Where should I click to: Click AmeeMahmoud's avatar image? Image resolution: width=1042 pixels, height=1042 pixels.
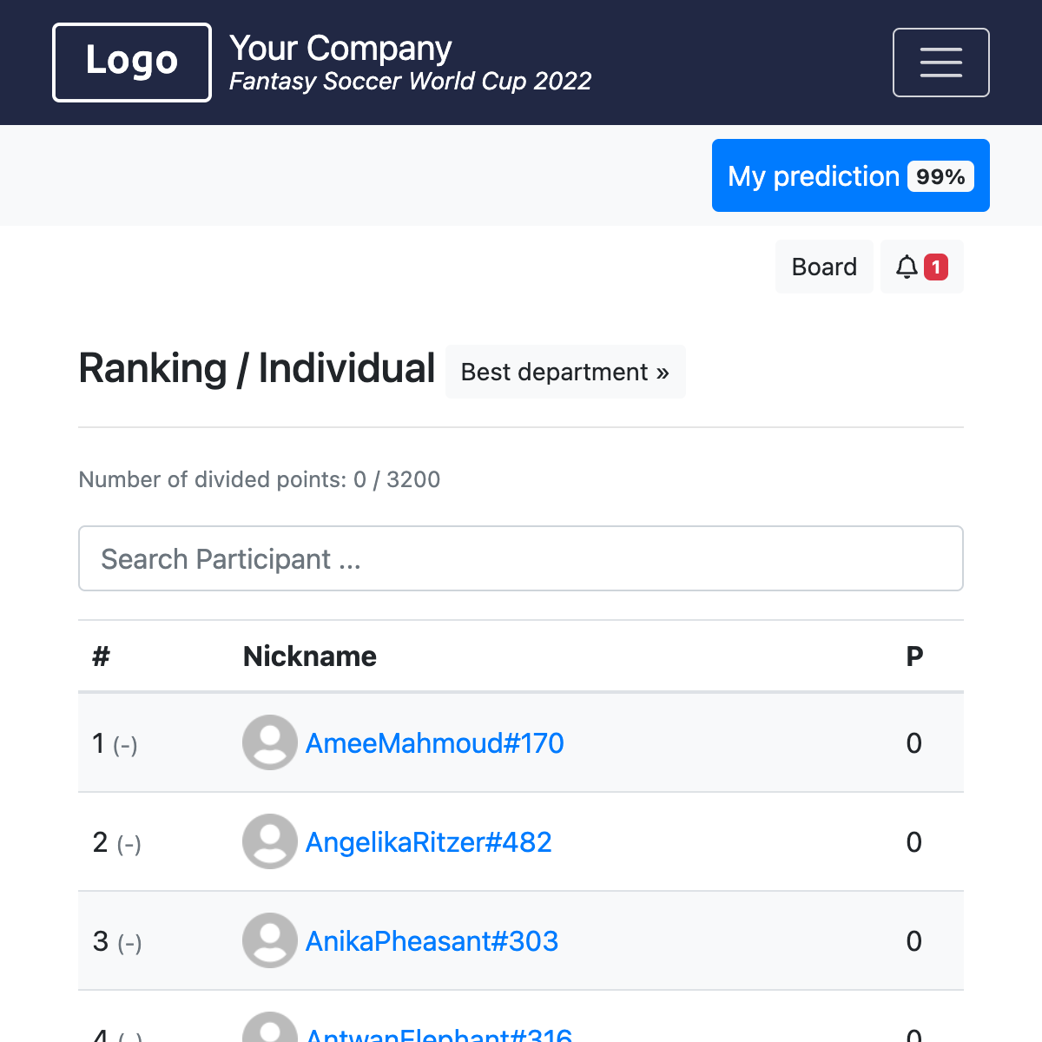(x=269, y=742)
